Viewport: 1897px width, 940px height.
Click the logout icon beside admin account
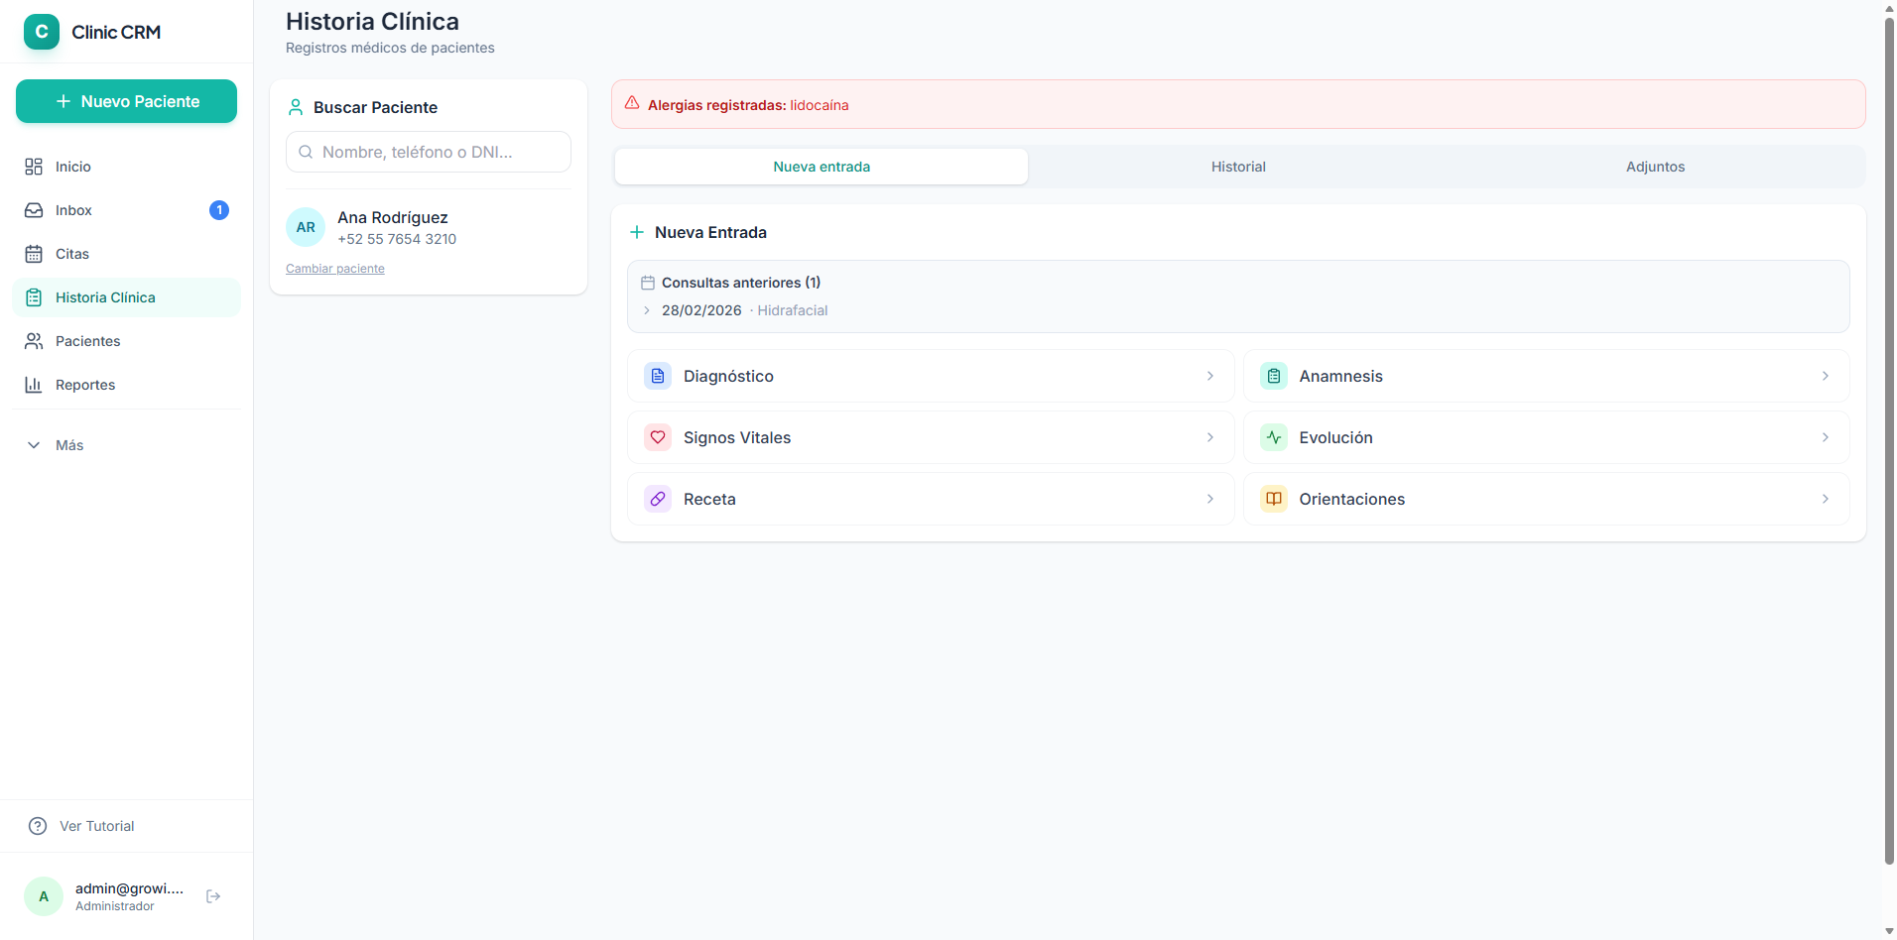tap(213, 896)
